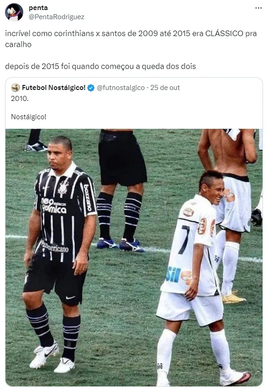Screen dimensions: 268x390
Task: Click the Corinthians crest on the black jersey
Action: (x=63, y=188)
